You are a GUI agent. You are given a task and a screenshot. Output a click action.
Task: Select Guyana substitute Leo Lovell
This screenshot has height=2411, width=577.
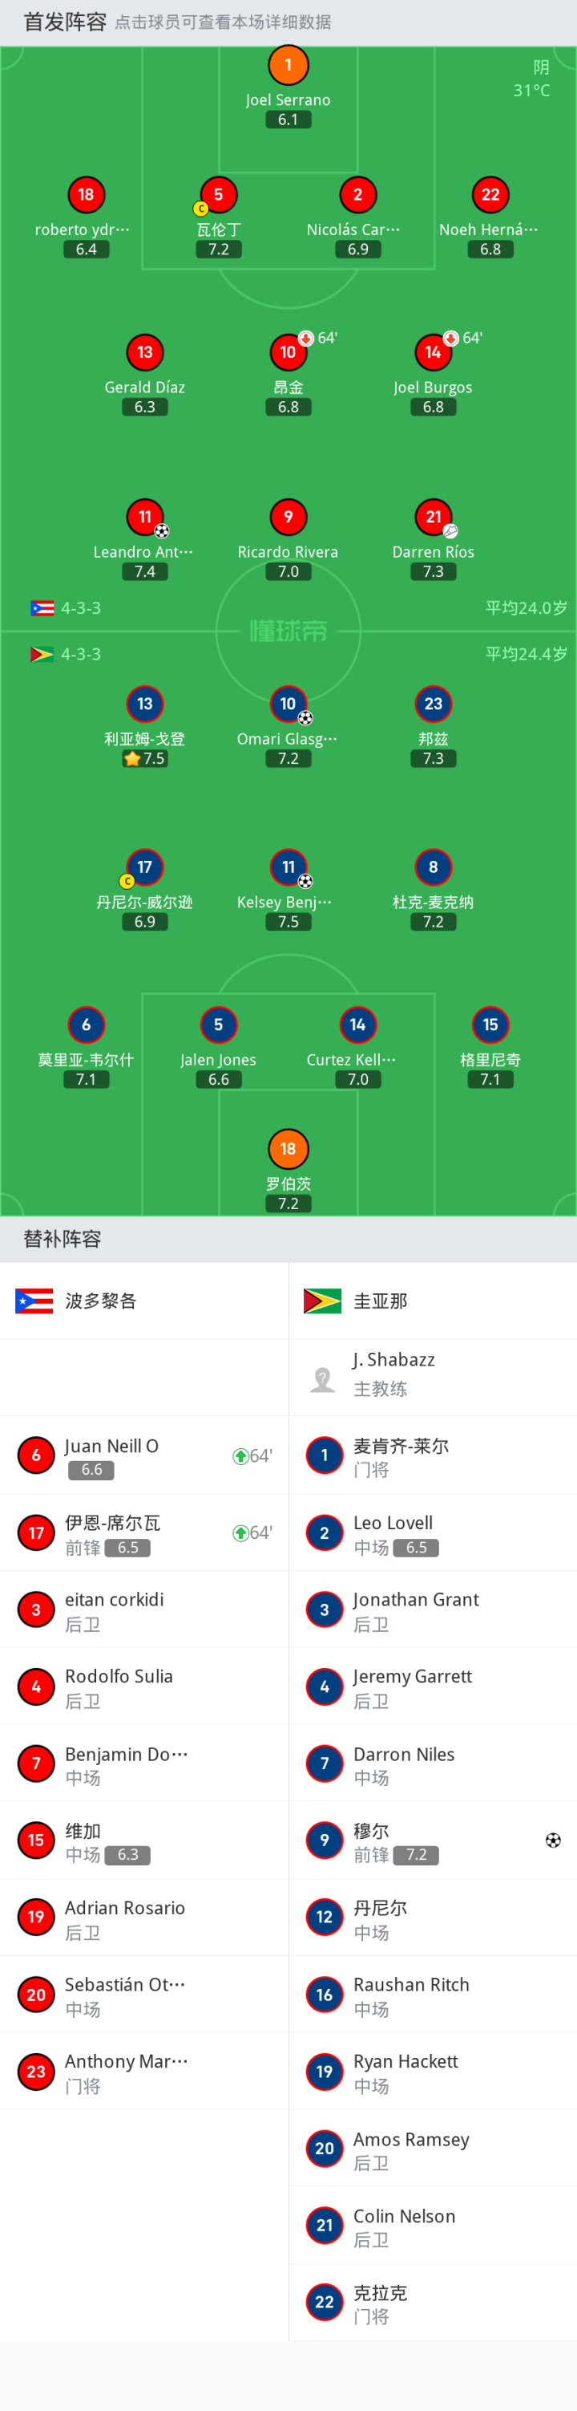[x=433, y=1532]
